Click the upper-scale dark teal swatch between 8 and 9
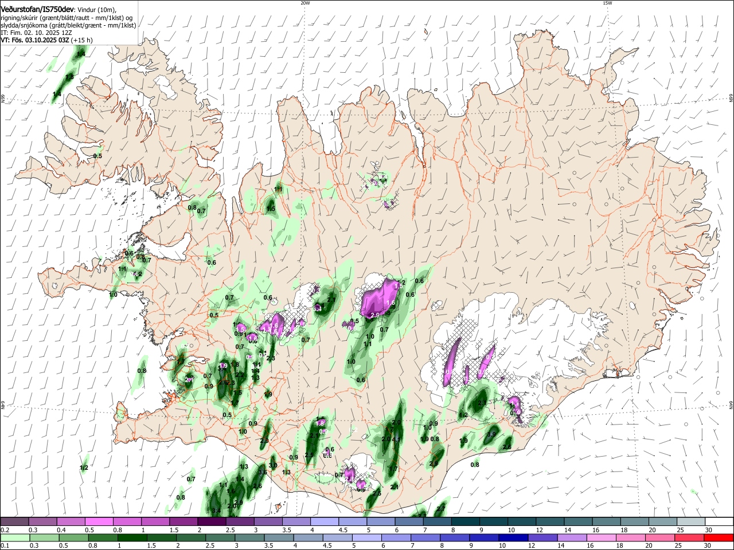This screenshot has width=734, height=550. [x=464, y=522]
